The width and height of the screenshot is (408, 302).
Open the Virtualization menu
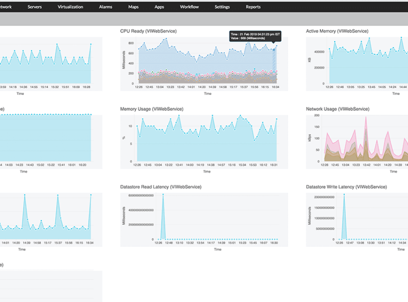click(x=70, y=7)
